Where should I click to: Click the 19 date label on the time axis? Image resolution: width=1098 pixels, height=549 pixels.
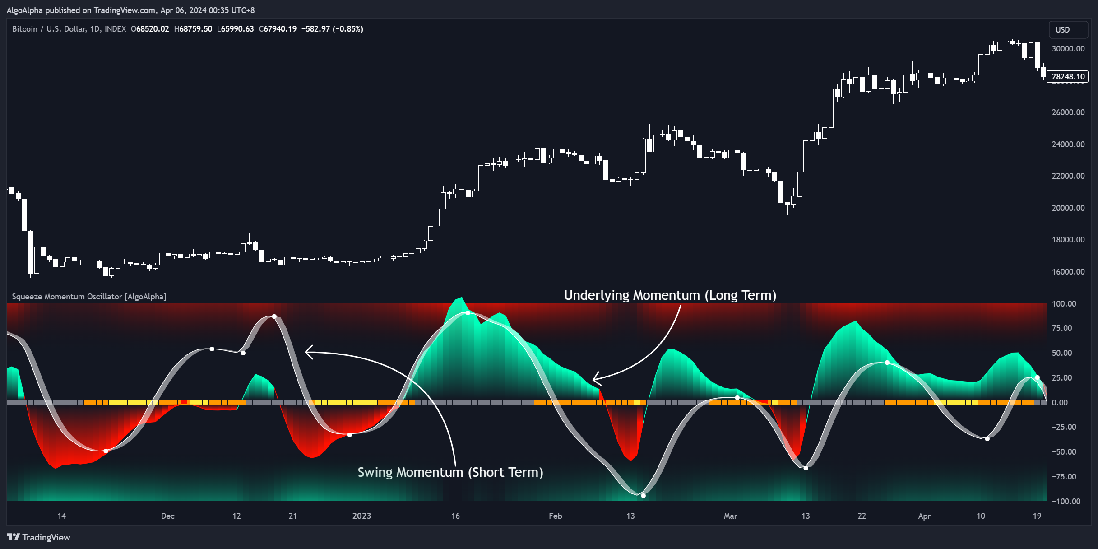click(x=1037, y=516)
